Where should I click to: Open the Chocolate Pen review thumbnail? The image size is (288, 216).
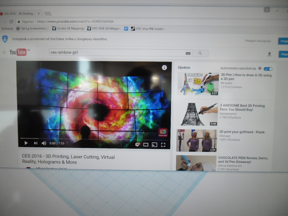(196, 163)
